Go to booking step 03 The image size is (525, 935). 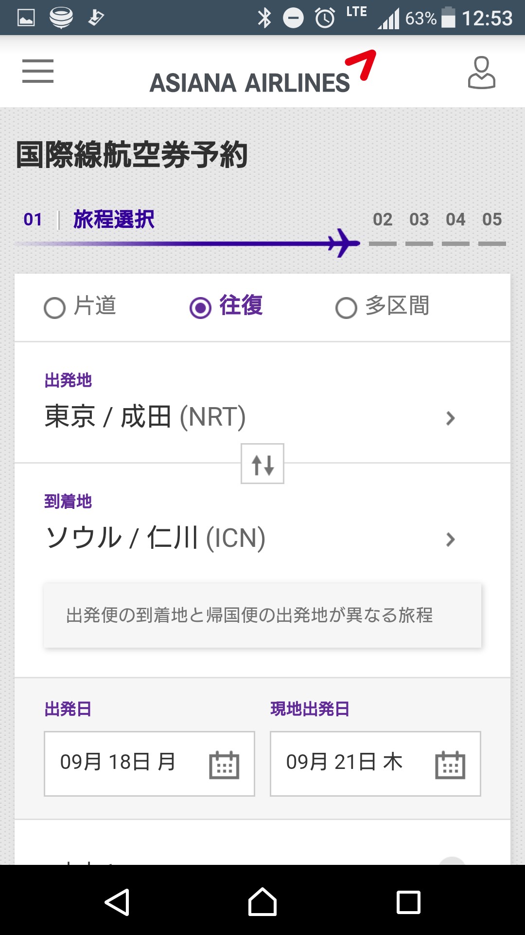419,220
